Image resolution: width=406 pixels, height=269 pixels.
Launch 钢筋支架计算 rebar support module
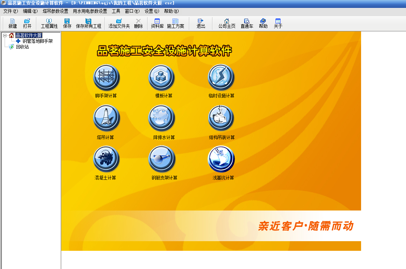coord(161,159)
